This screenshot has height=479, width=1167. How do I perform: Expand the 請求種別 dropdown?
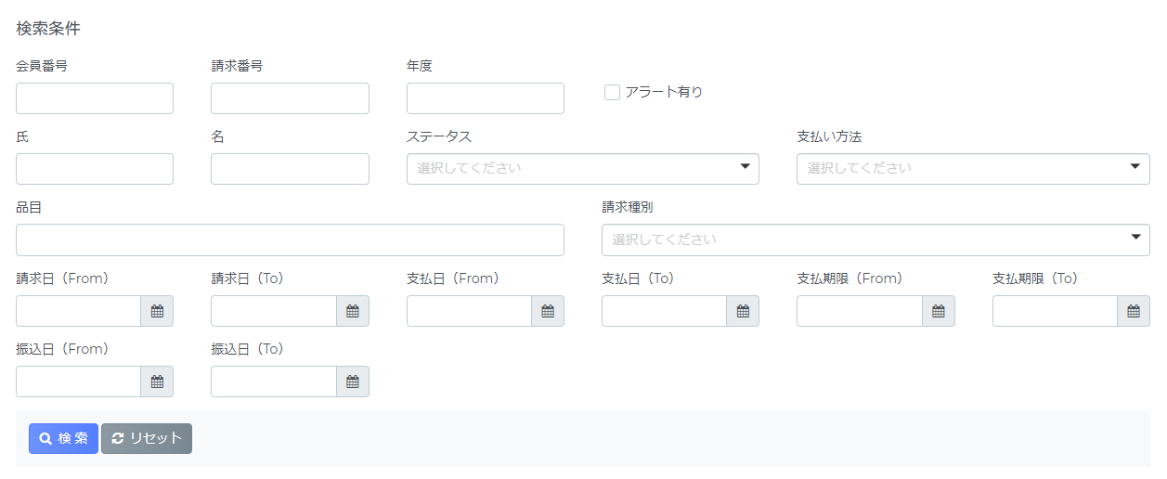point(875,239)
